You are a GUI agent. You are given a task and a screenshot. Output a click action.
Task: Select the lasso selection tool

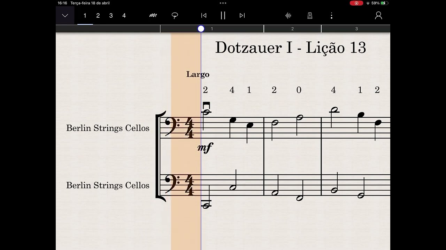coord(175,16)
